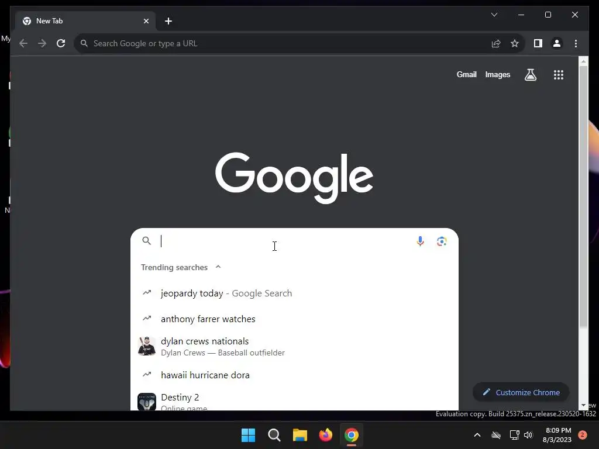This screenshot has height=449, width=599.
Task: Open the clock and date panel
Action: [557, 435]
